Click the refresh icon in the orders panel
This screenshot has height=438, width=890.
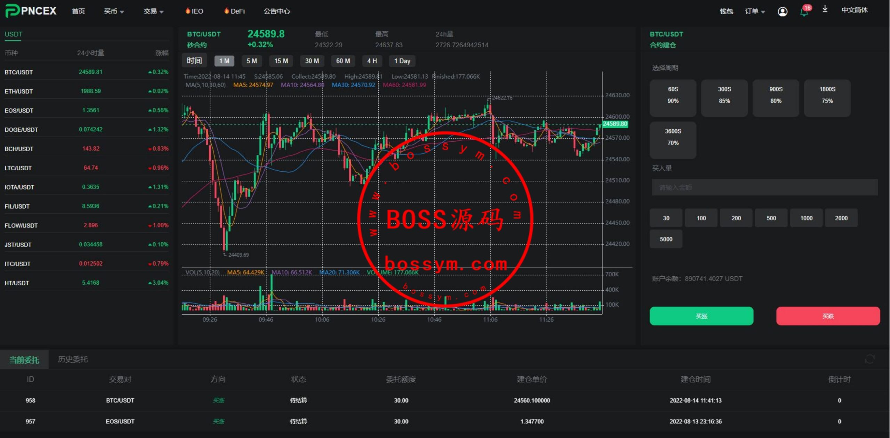869,359
